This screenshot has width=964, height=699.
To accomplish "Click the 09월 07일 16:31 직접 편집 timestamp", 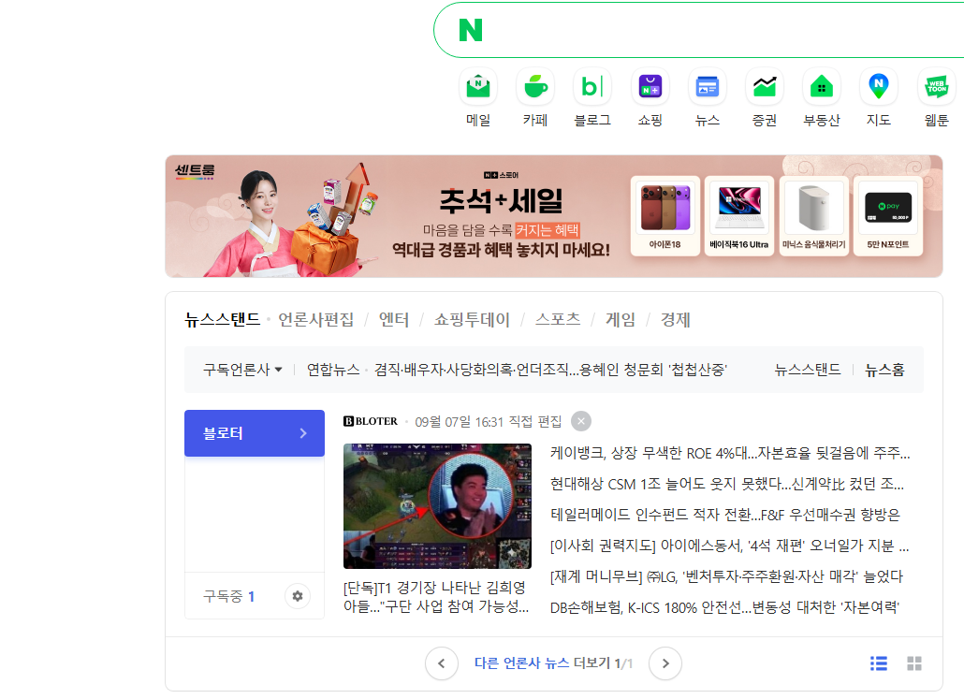I will tap(489, 422).
